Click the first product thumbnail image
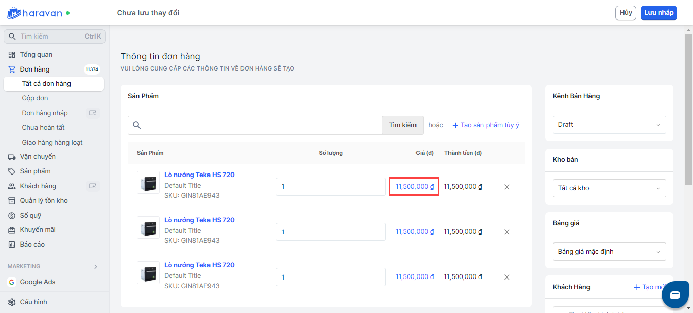The width and height of the screenshot is (693, 313). pyautogui.click(x=148, y=182)
